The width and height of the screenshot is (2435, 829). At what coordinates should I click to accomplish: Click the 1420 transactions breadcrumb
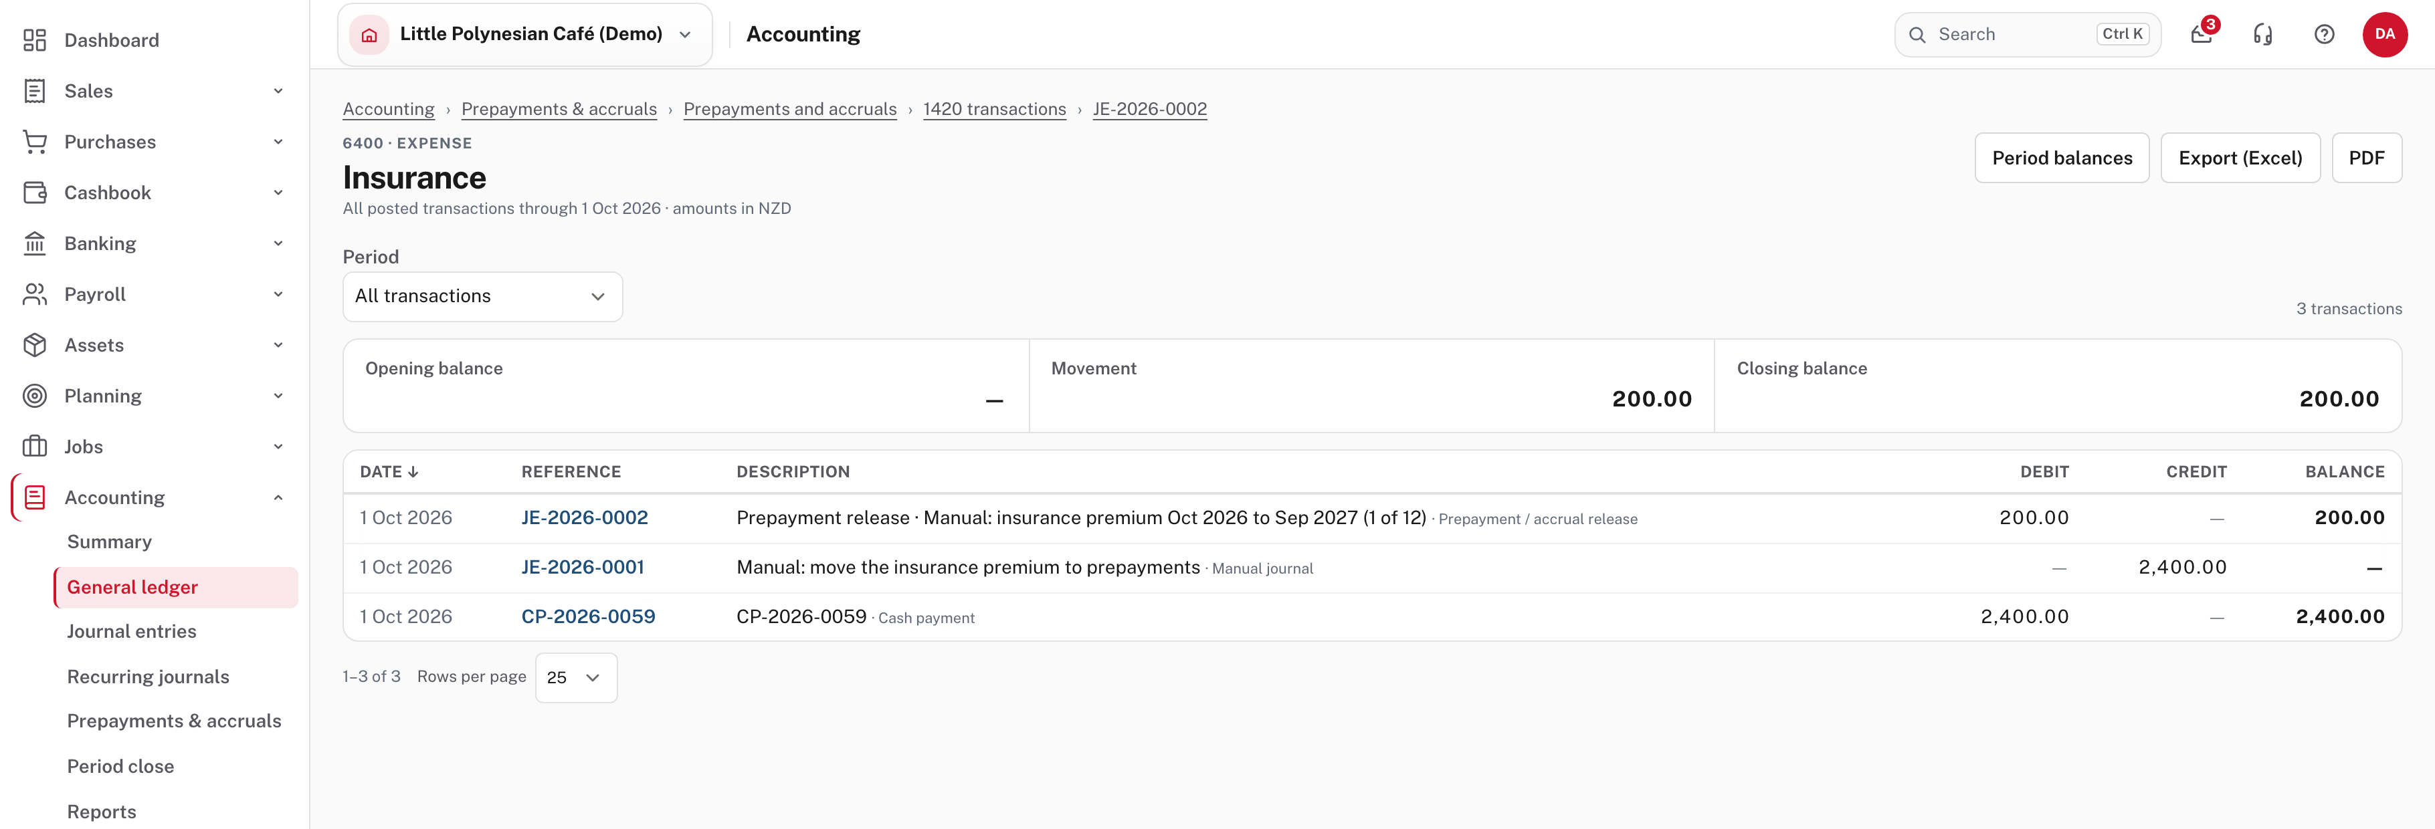(995, 108)
